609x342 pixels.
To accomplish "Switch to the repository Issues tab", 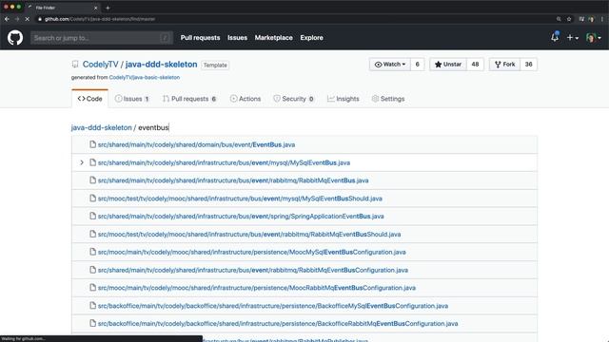I will click(x=132, y=99).
